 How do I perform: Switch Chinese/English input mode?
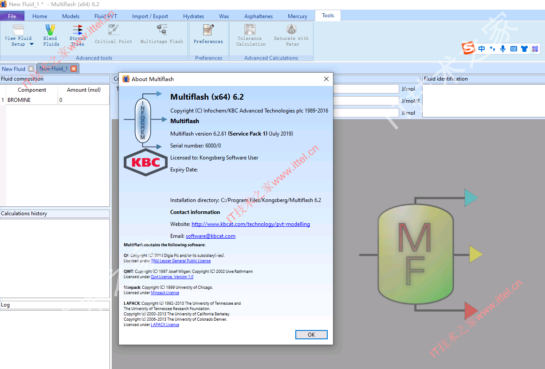[482, 49]
